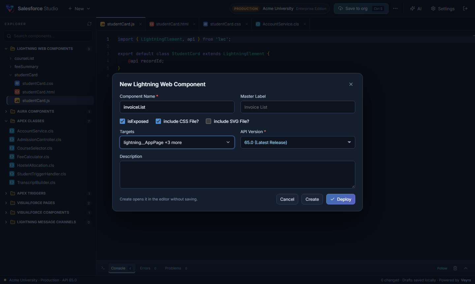The width and height of the screenshot is (475, 284).
Task: Click the Create button
Action: (312, 199)
